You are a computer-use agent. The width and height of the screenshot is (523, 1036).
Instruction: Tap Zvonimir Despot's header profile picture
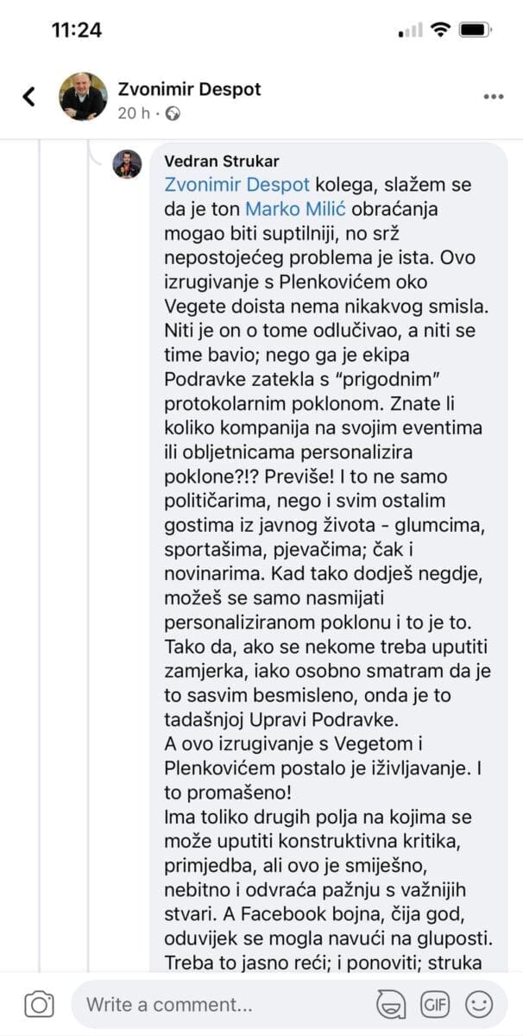point(84,96)
